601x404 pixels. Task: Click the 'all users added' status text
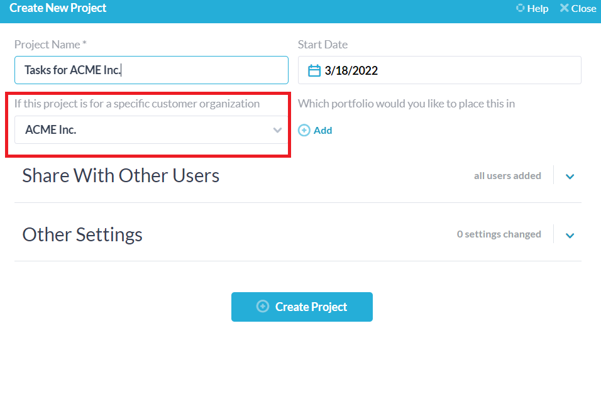tap(507, 176)
